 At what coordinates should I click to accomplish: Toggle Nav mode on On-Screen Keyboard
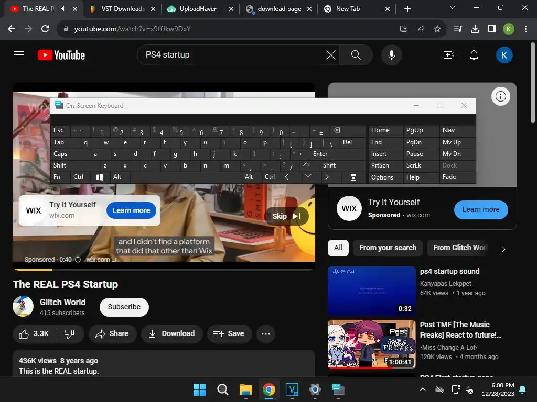457,130
